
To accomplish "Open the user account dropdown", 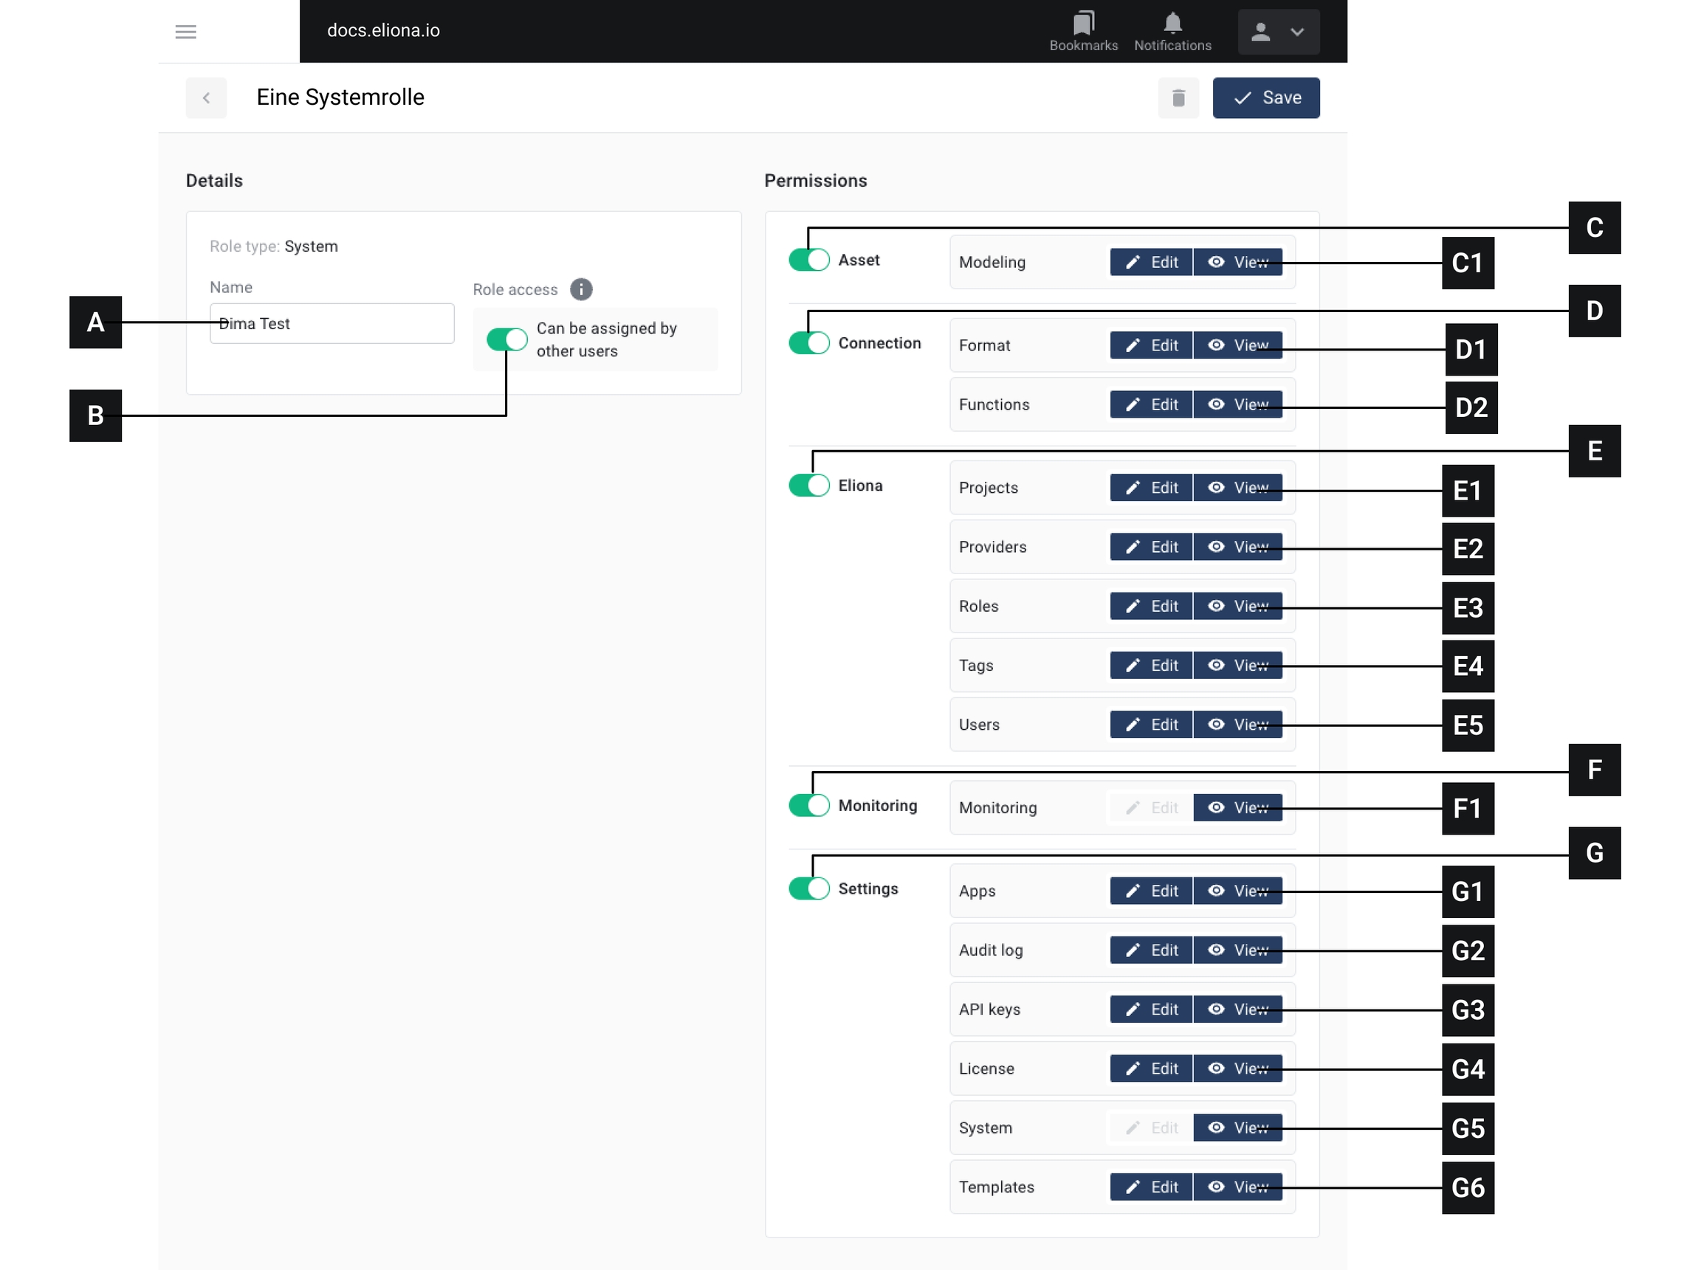I will coord(1278,32).
